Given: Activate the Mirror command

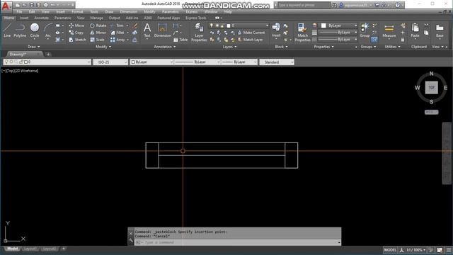Looking at the screenshot, I should 98,33.
